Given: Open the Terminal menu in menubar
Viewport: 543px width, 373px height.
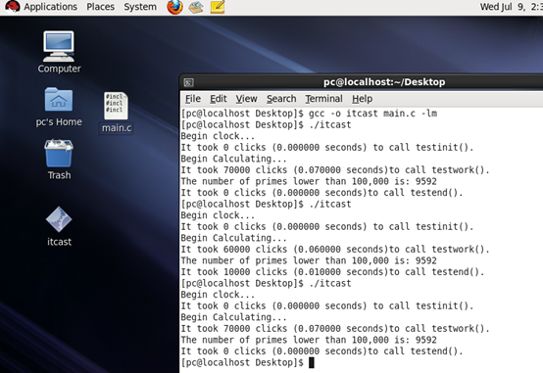Looking at the screenshot, I should (323, 99).
